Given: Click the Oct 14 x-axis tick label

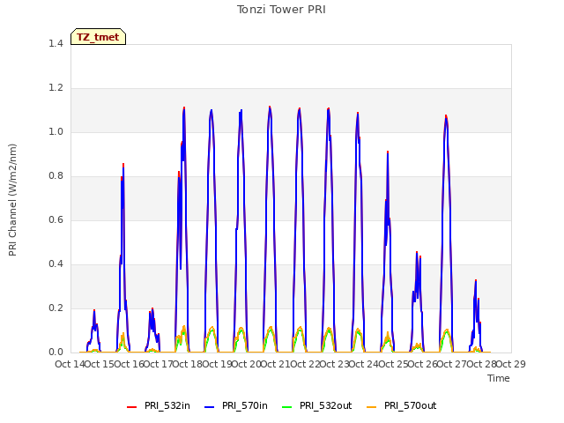Looking at the screenshot, I should click(70, 364).
